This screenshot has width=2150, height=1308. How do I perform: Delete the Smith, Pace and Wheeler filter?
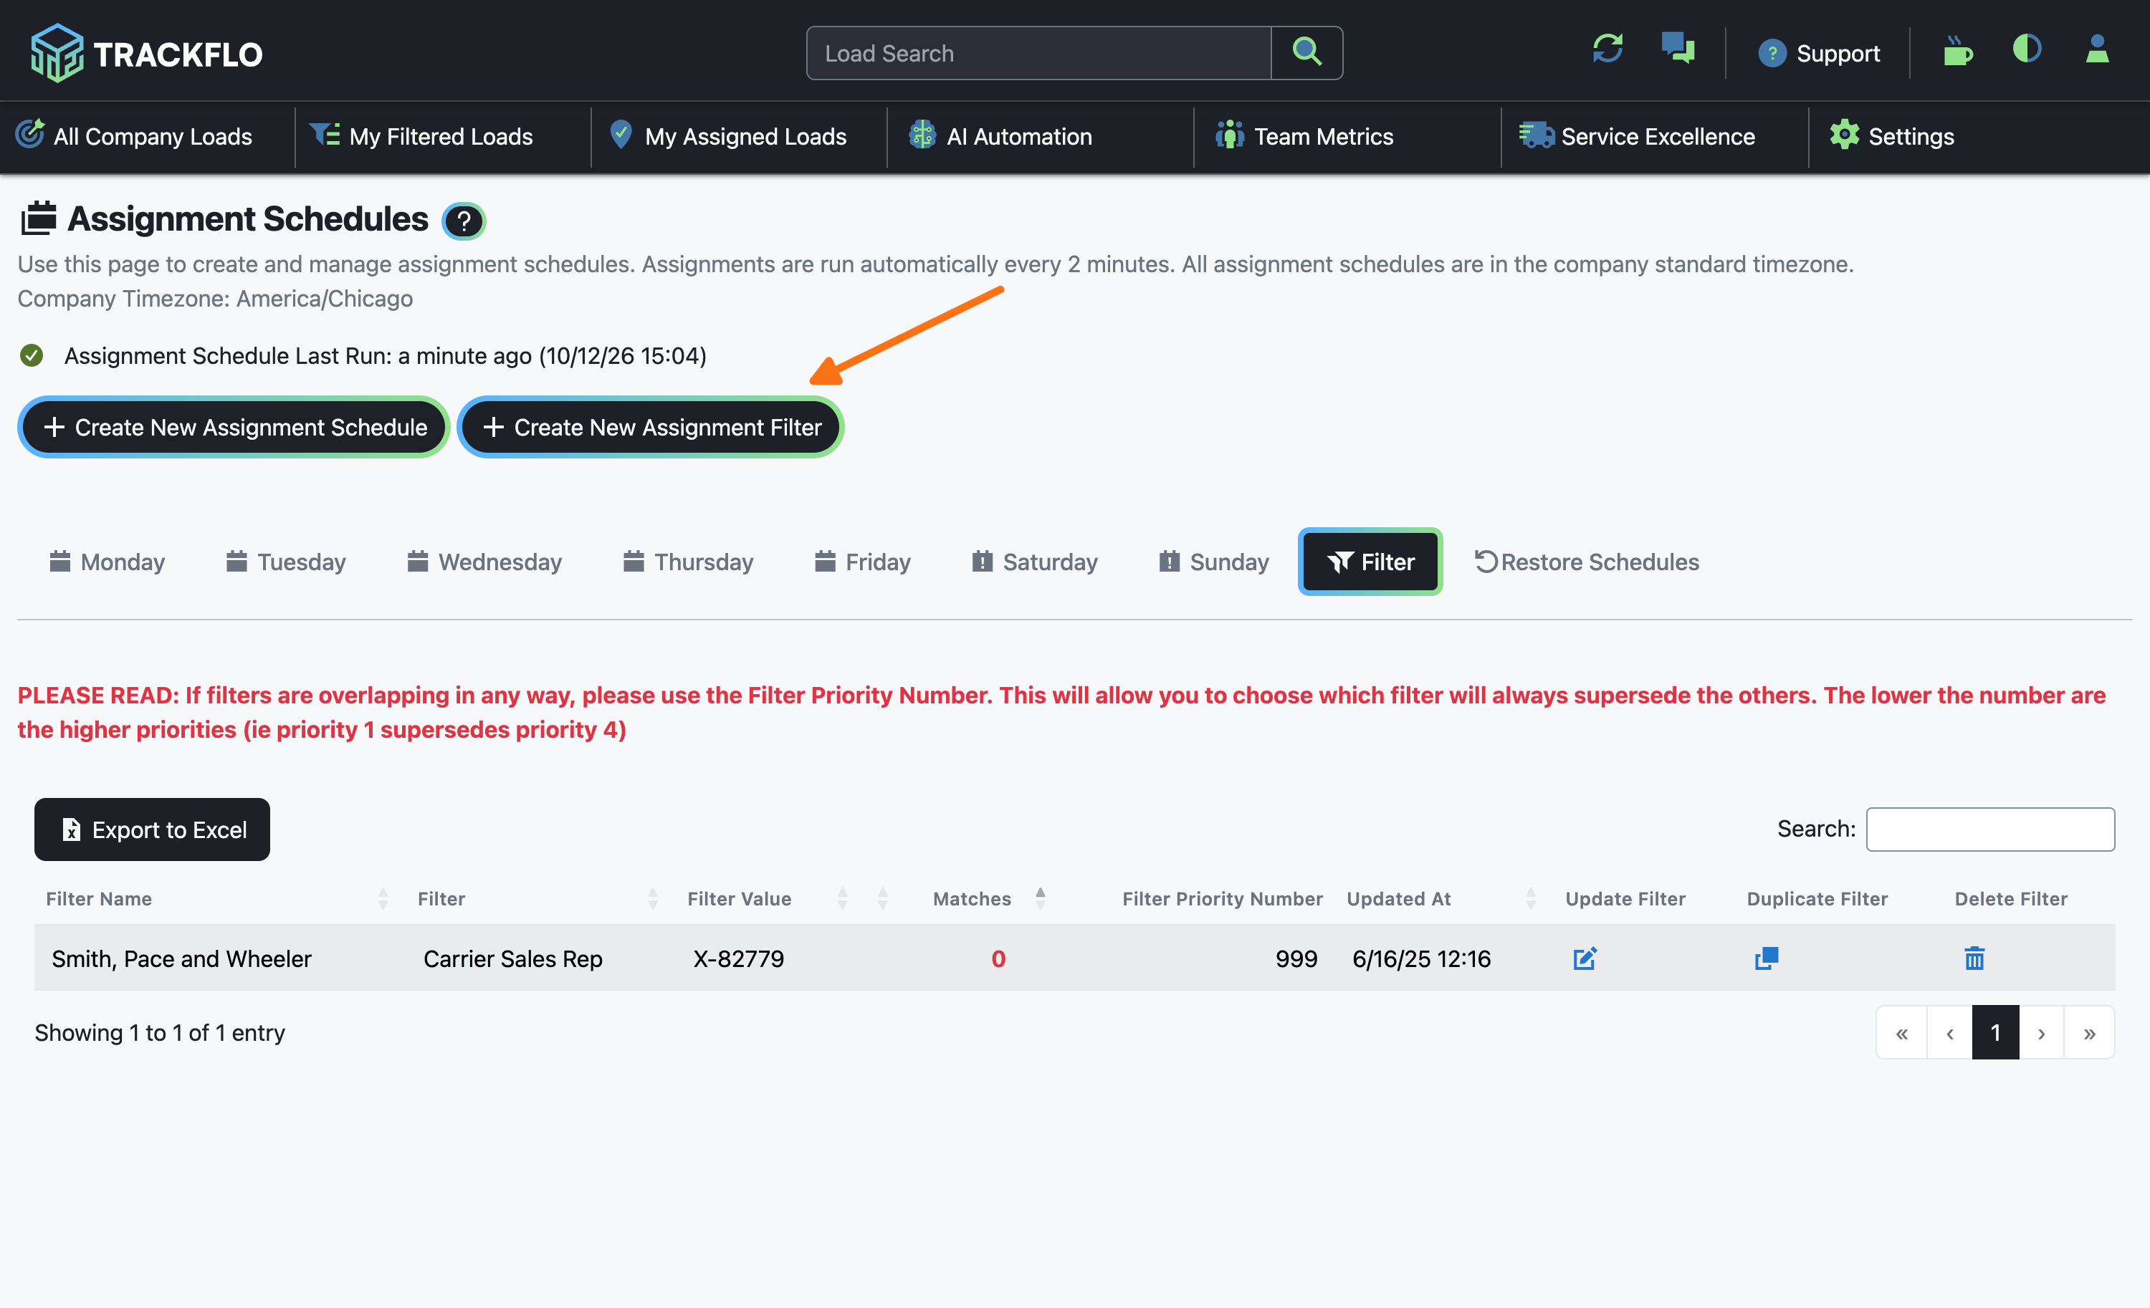[x=1974, y=958]
